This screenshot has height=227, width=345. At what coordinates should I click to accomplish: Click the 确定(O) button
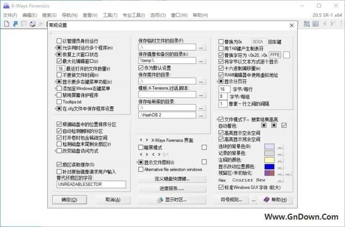click(x=70, y=200)
